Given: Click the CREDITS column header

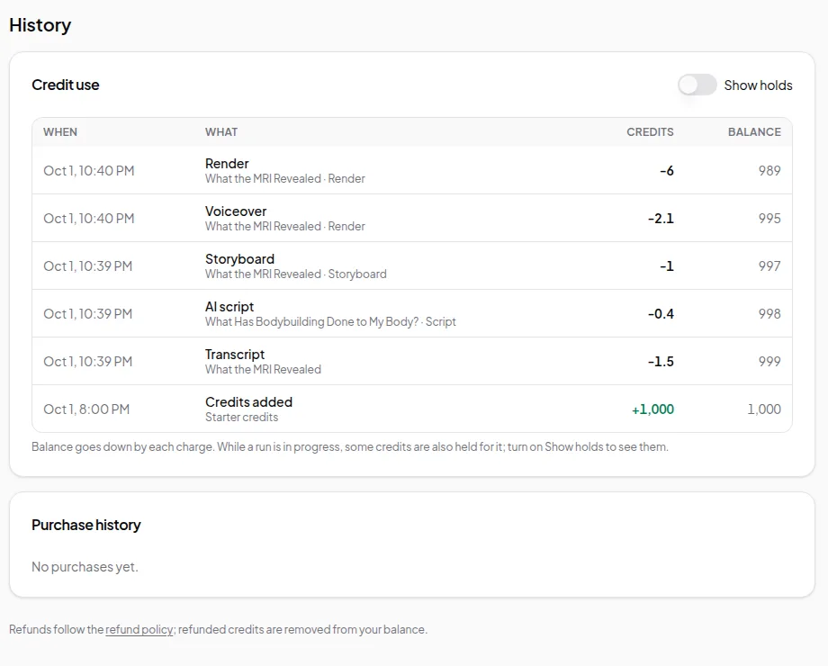Looking at the screenshot, I should coord(650,132).
